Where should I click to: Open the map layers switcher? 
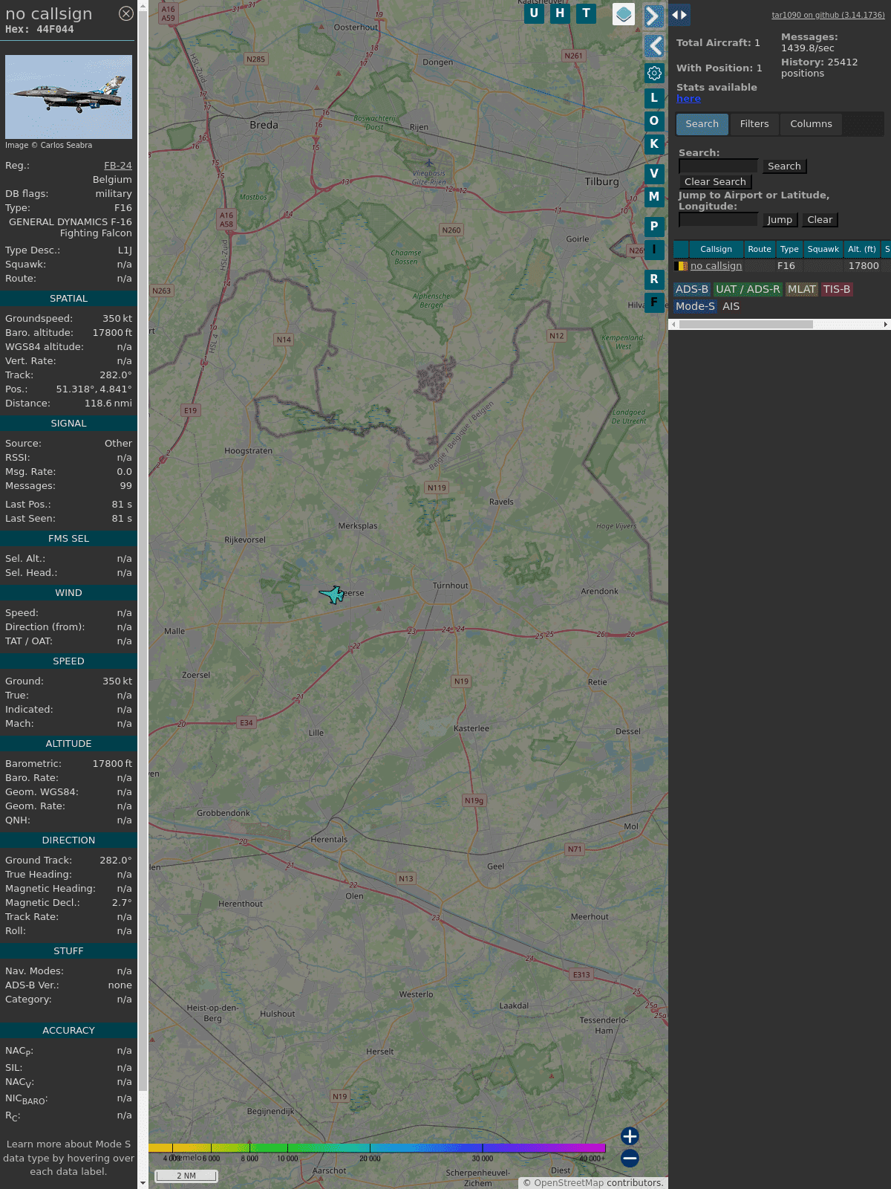(624, 14)
